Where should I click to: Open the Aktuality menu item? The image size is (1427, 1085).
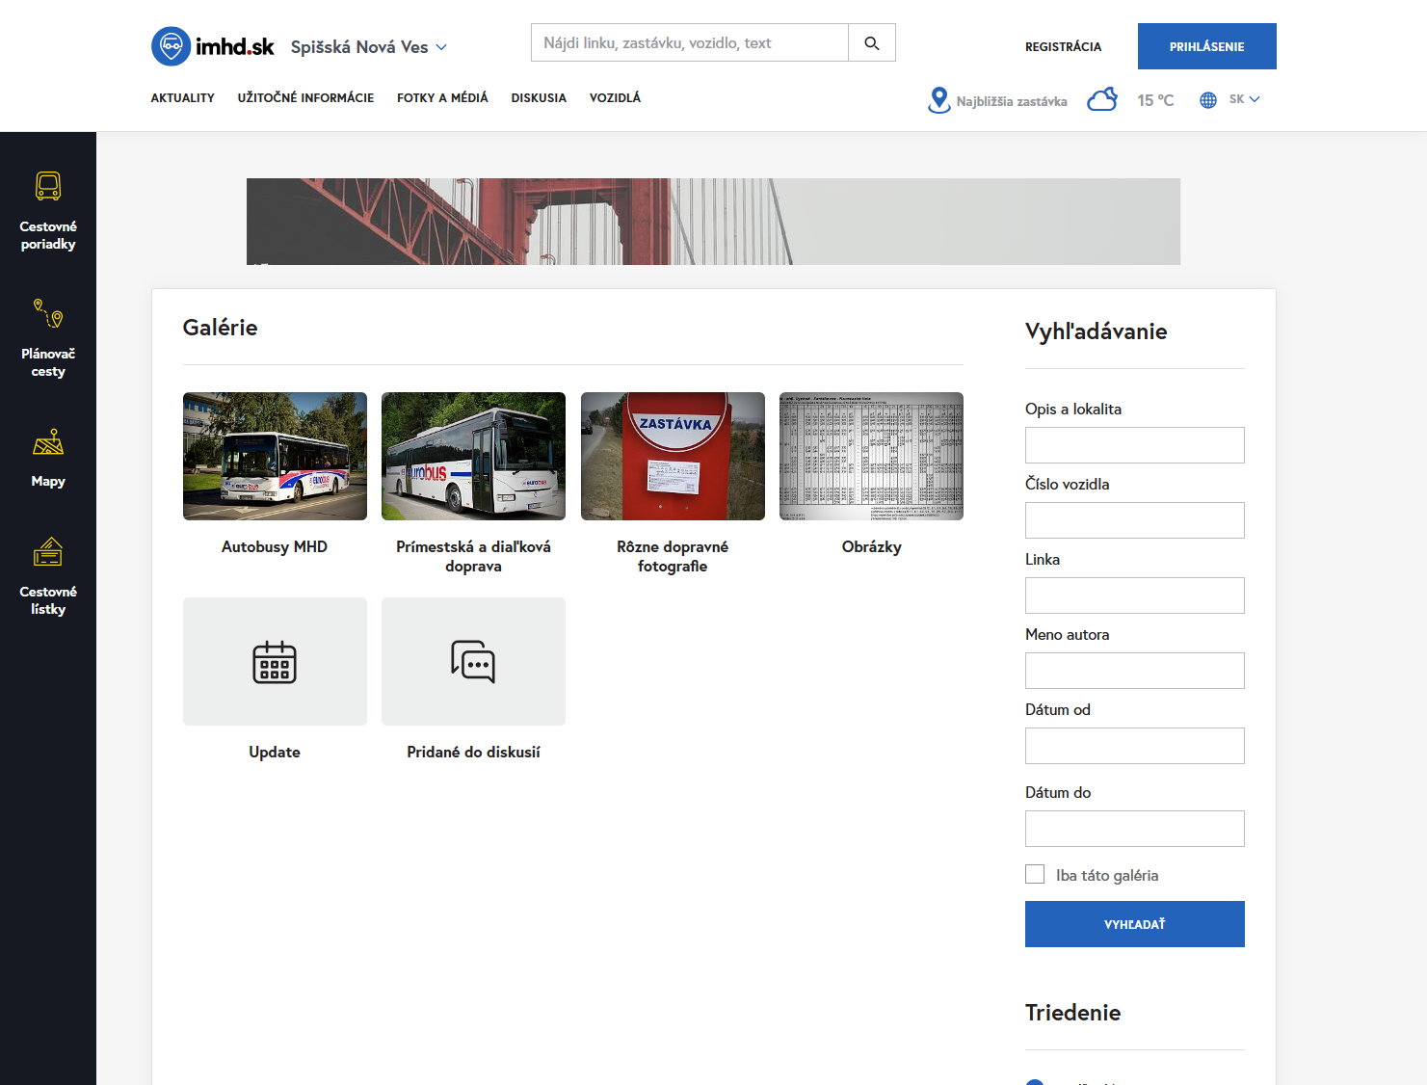[182, 98]
